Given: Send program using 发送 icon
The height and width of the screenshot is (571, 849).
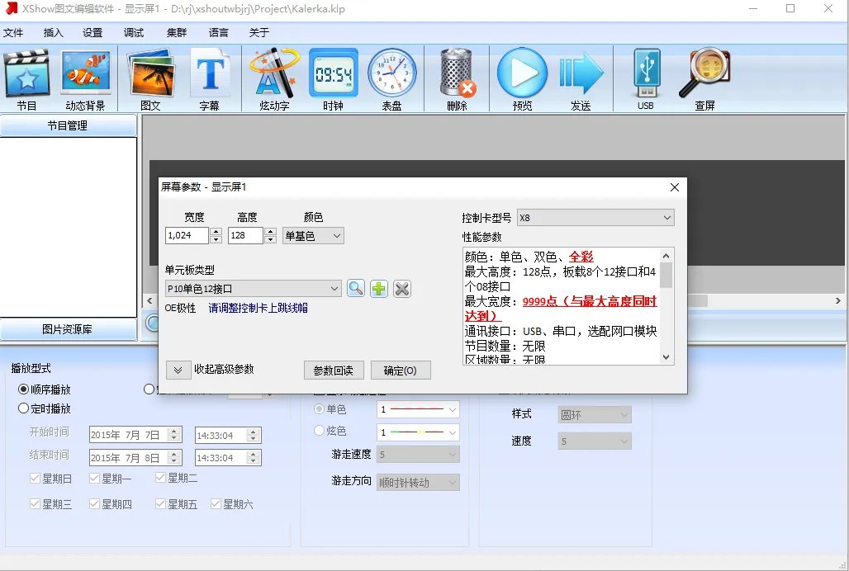Looking at the screenshot, I should point(581,77).
